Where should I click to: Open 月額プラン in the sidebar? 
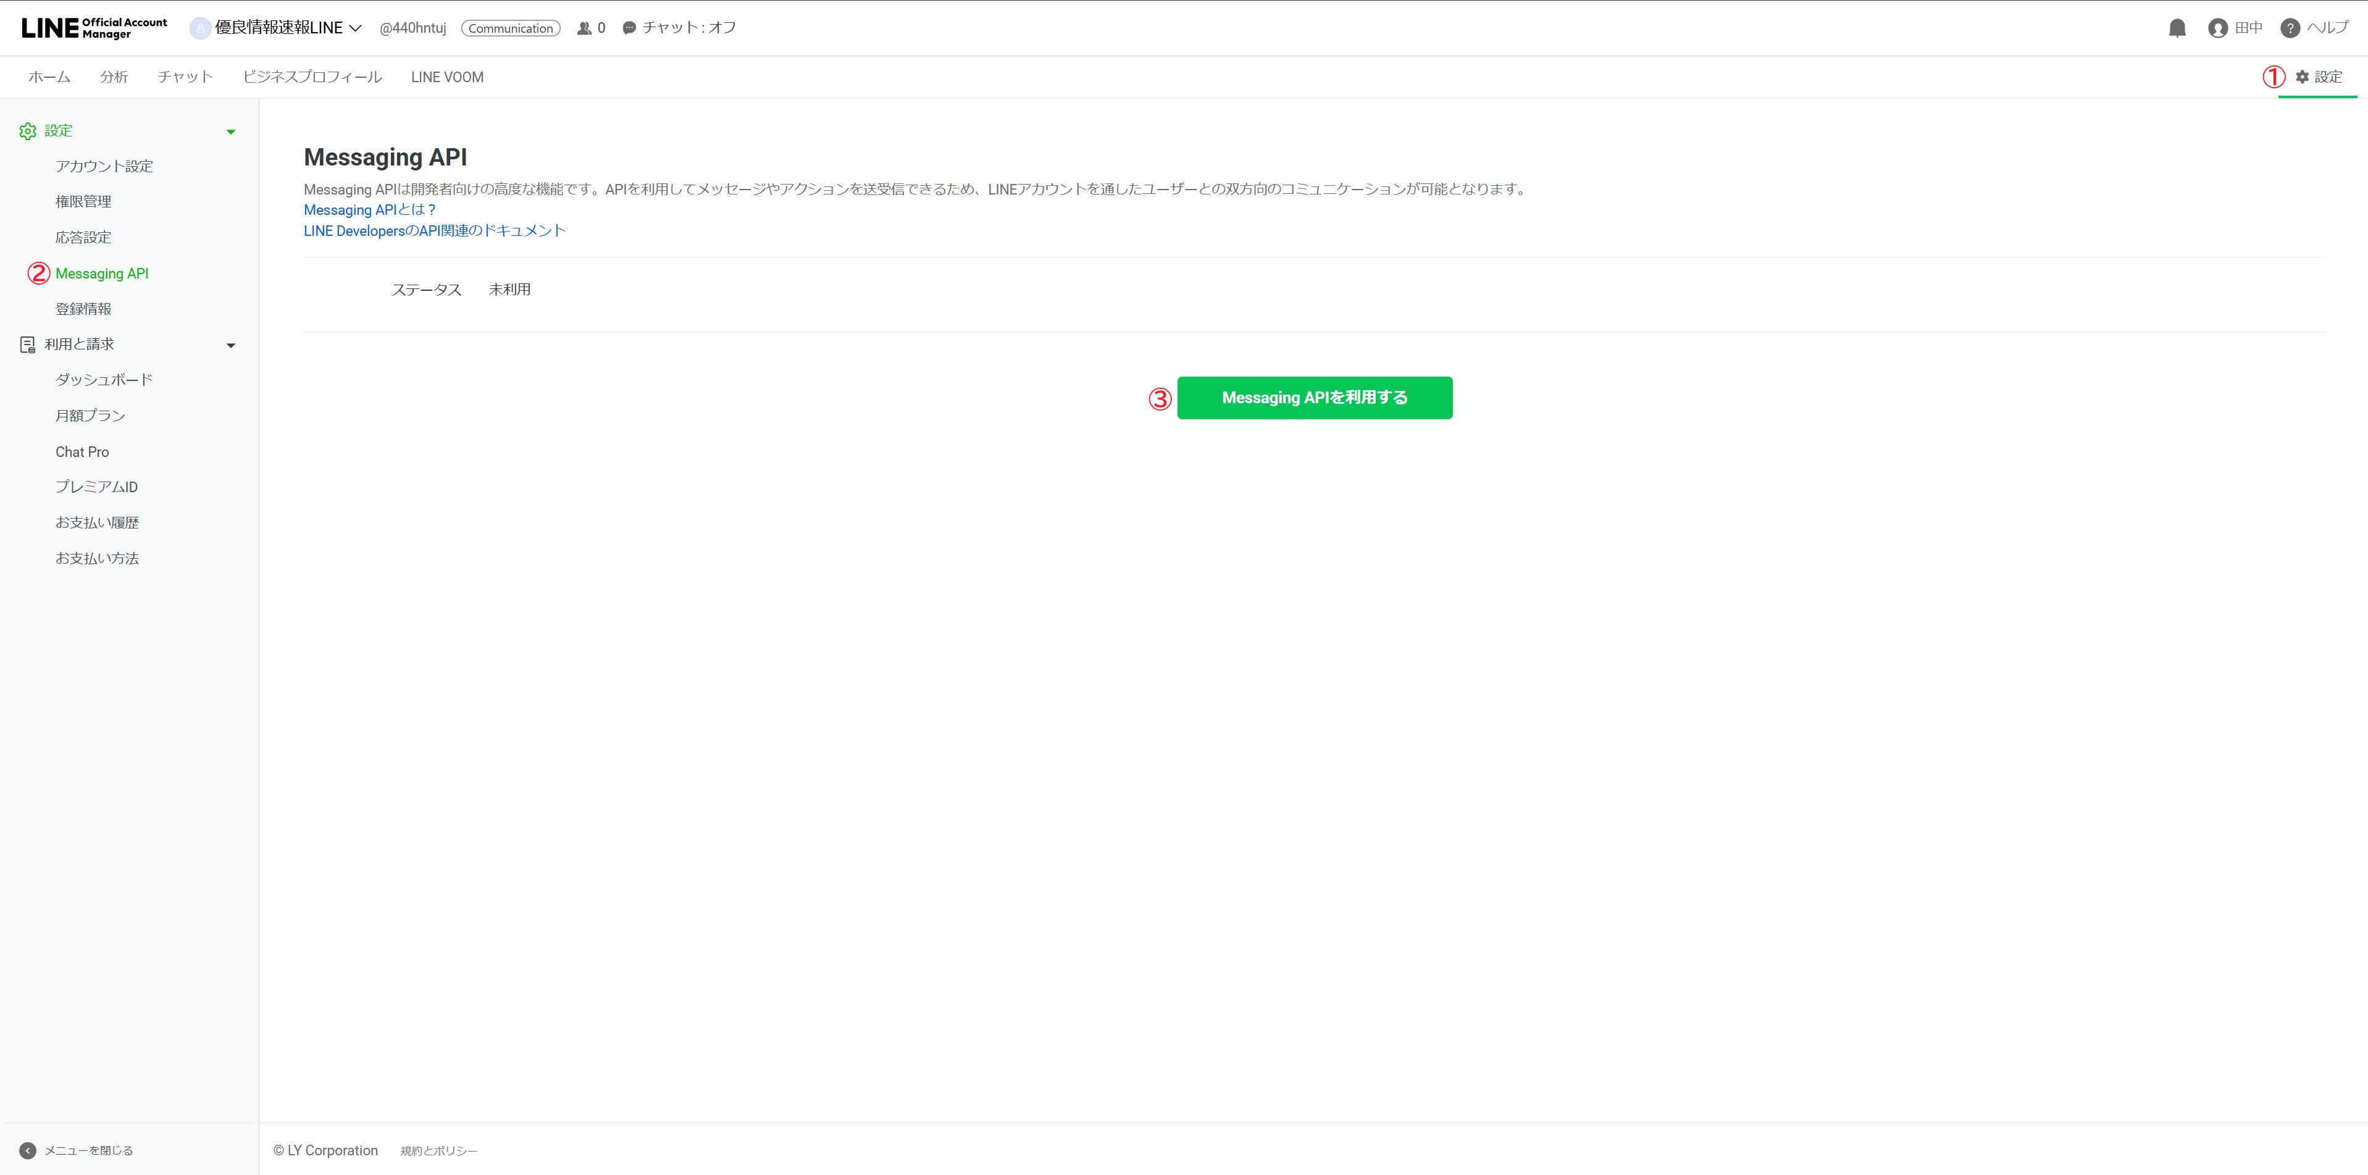point(90,416)
